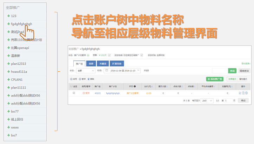Click the help icon next to 状态 column header

pyautogui.click(x=135, y=86)
